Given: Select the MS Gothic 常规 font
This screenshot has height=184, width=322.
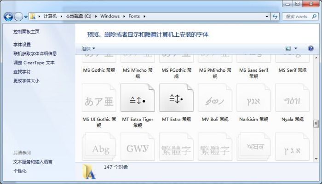Looking at the screenshot, I should click(x=99, y=70).
